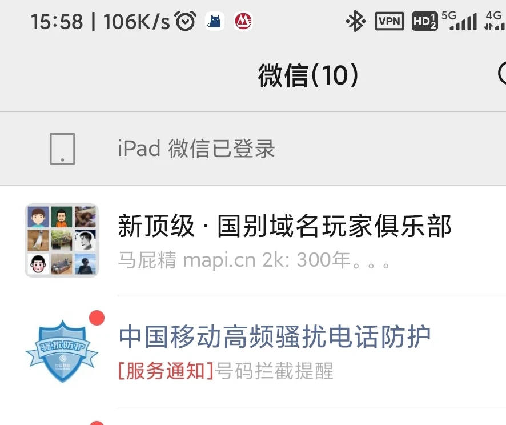This screenshot has height=425, width=506.
Task: Open the search icon in header
Action: tap(502, 74)
